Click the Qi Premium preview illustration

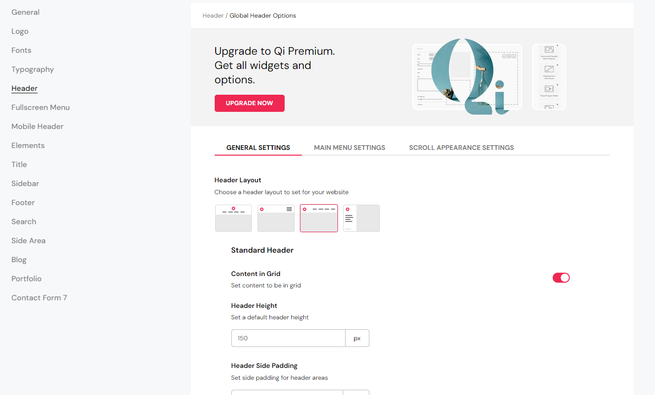click(x=489, y=77)
